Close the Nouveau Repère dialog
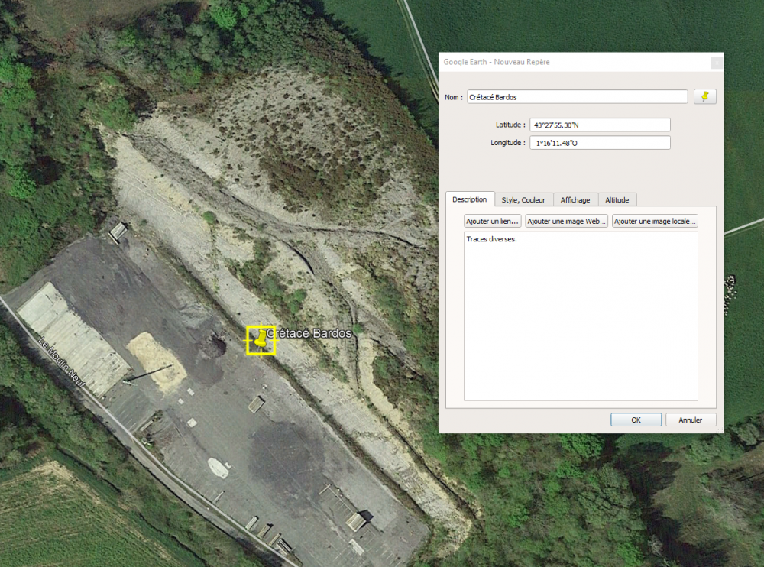Viewport: 764px width, 567px height. tap(716, 63)
